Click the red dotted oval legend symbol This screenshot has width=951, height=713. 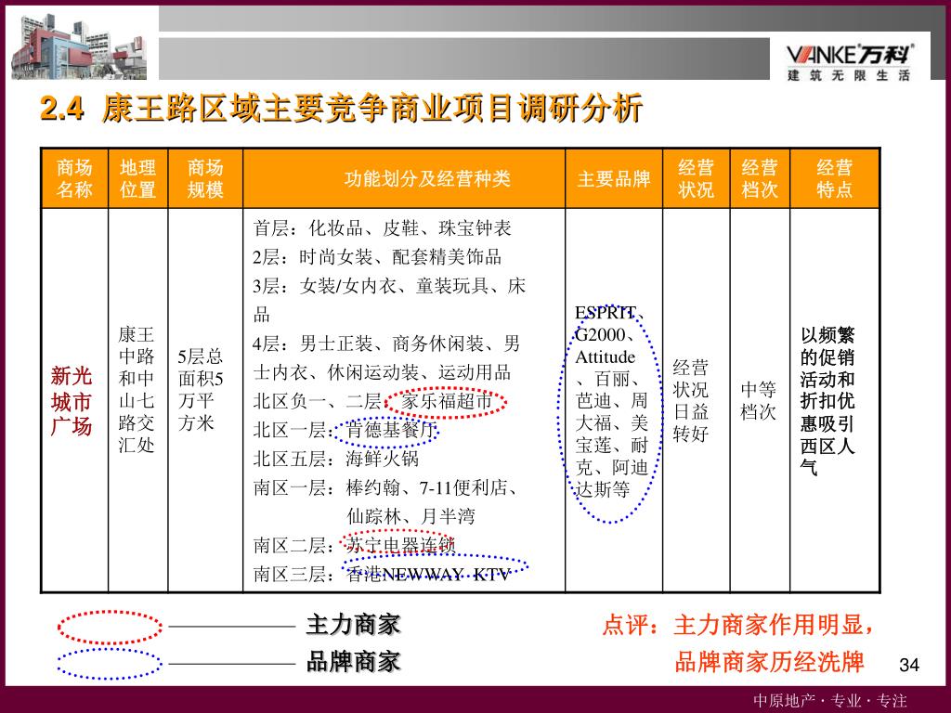pos(110,627)
